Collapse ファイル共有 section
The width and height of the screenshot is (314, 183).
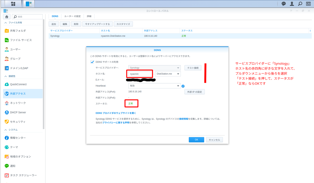tap(6, 23)
